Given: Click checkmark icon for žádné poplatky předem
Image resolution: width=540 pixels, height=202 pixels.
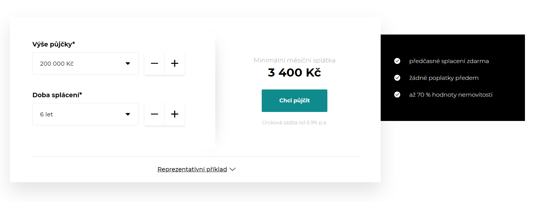Looking at the screenshot, I should pyautogui.click(x=397, y=78).
